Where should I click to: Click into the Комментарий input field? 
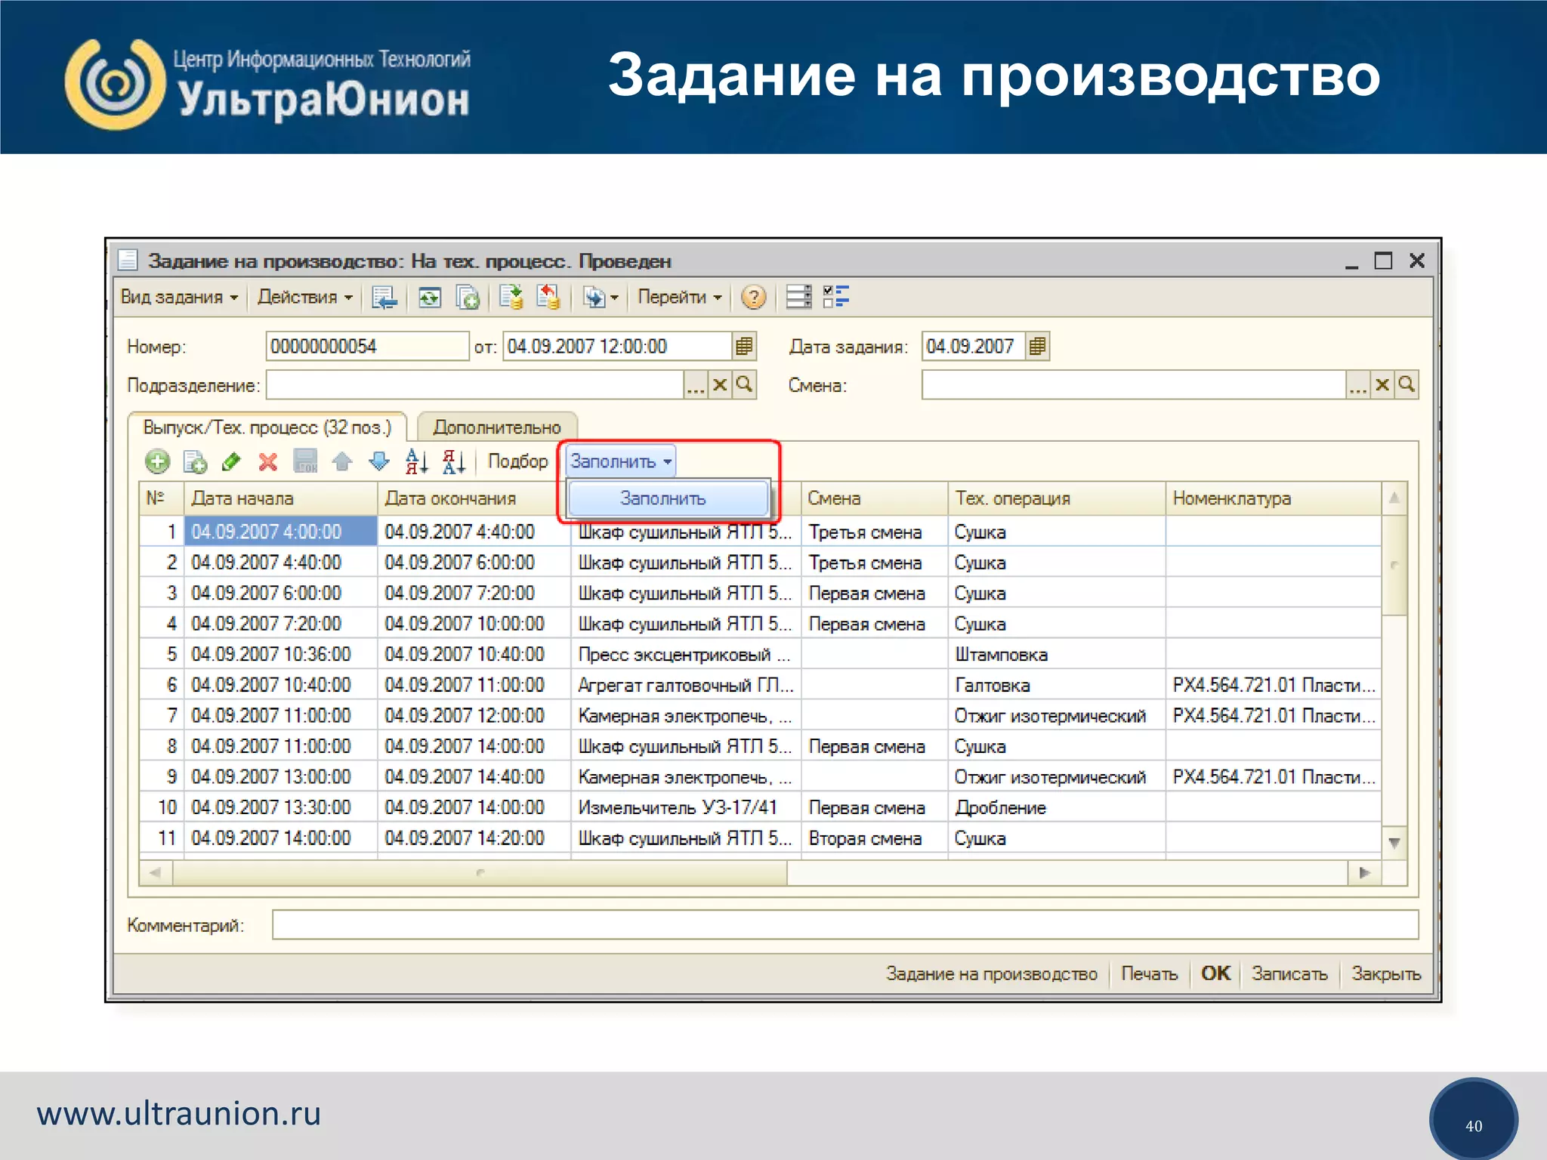[845, 925]
